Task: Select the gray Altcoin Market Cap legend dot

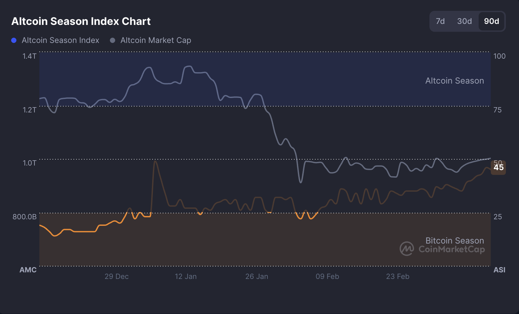Action: pyautogui.click(x=113, y=40)
